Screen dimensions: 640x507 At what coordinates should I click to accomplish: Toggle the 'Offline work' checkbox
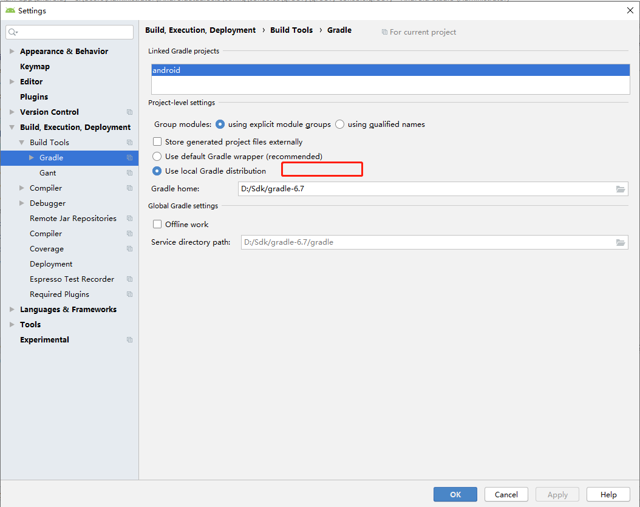pyautogui.click(x=157, y=224)
